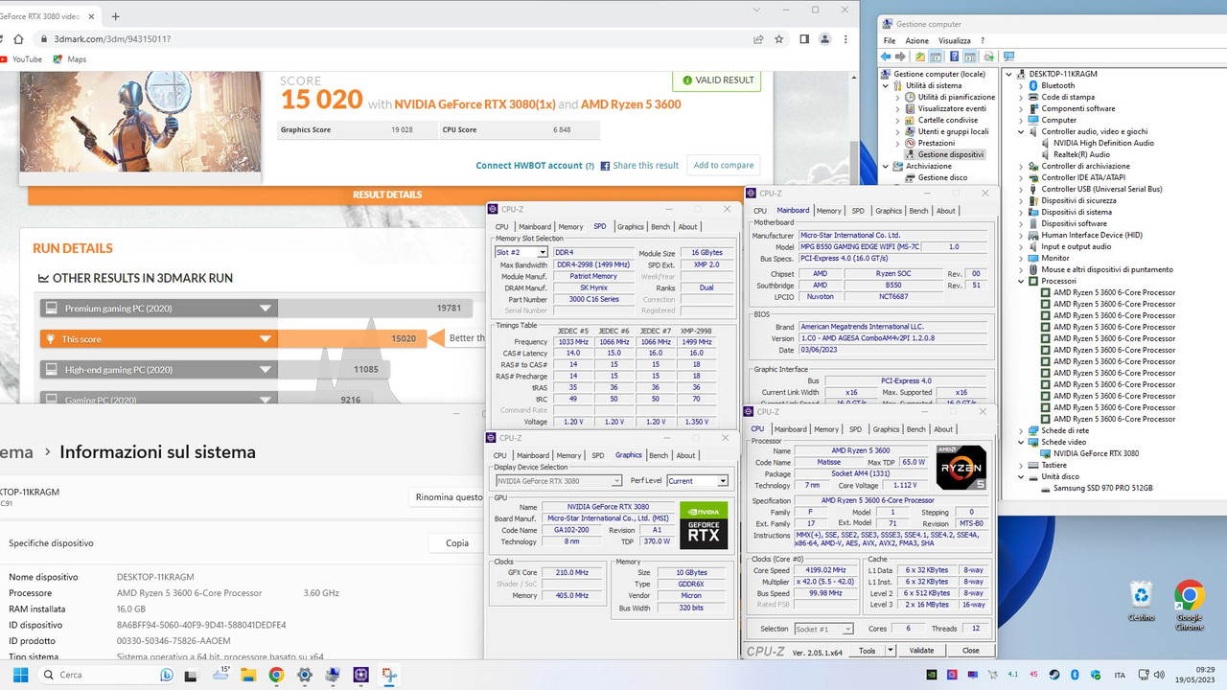This screenshot has height=690, width=1227.
Task: Click the Chrome icon in taskbar
Action: point(276,675)
